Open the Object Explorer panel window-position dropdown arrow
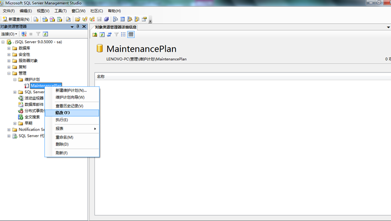The image size is (391, 221). (72, 27)
